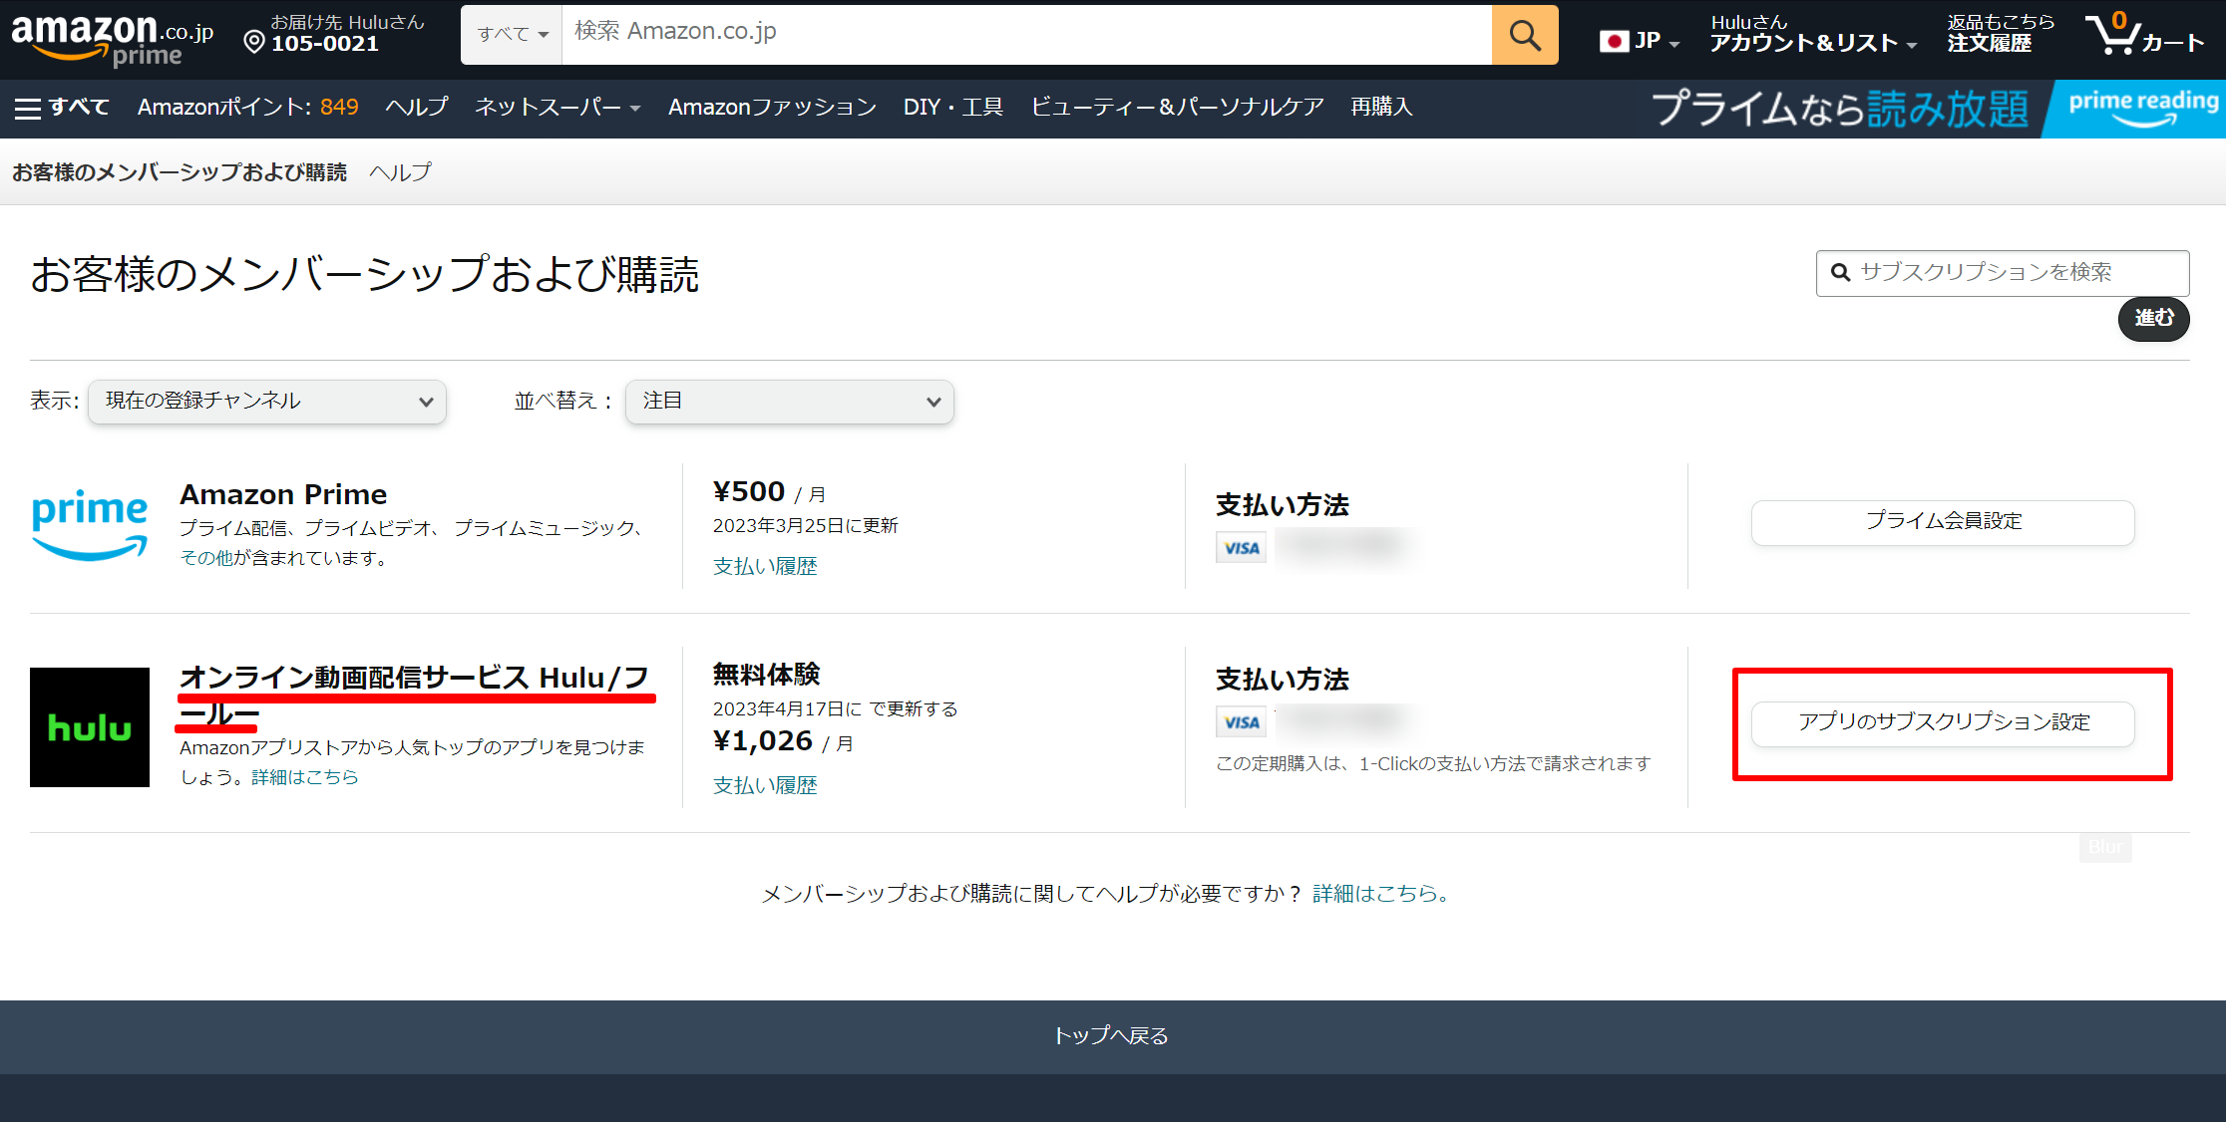The height and width of the screenshot is (1122, 2226).
Task: Click the Amazon Prime title text
Action: tap(283, 494)
